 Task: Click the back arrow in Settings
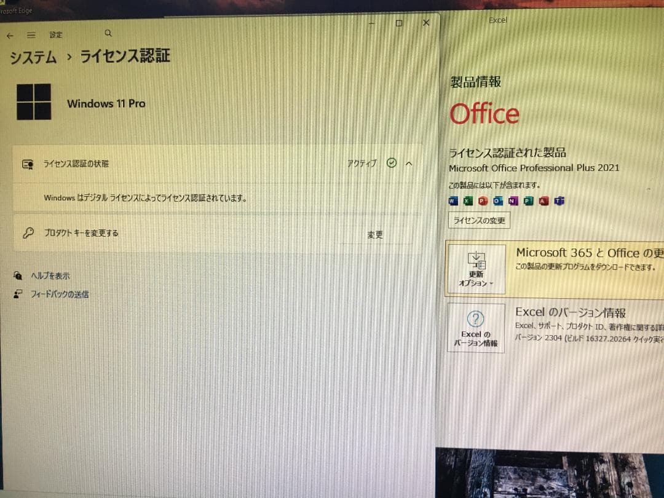tap(10, 35)
